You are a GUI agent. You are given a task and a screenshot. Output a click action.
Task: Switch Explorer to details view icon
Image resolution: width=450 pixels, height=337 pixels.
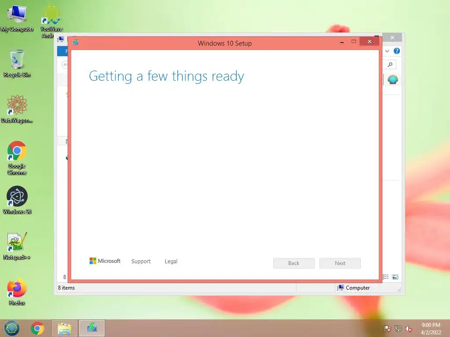385,277
